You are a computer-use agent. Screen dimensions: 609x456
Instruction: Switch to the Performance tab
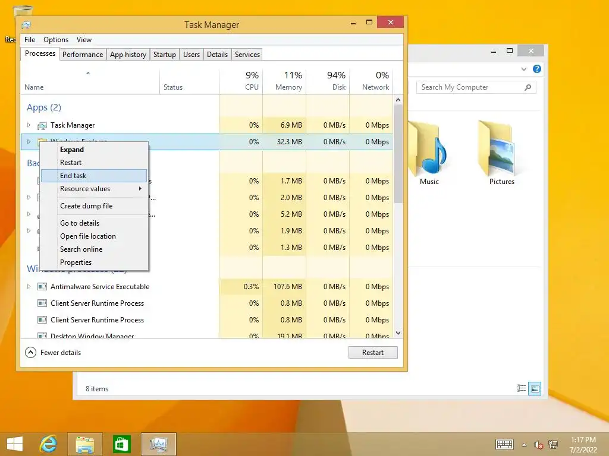pyautogui.click(x=83, y=55)
